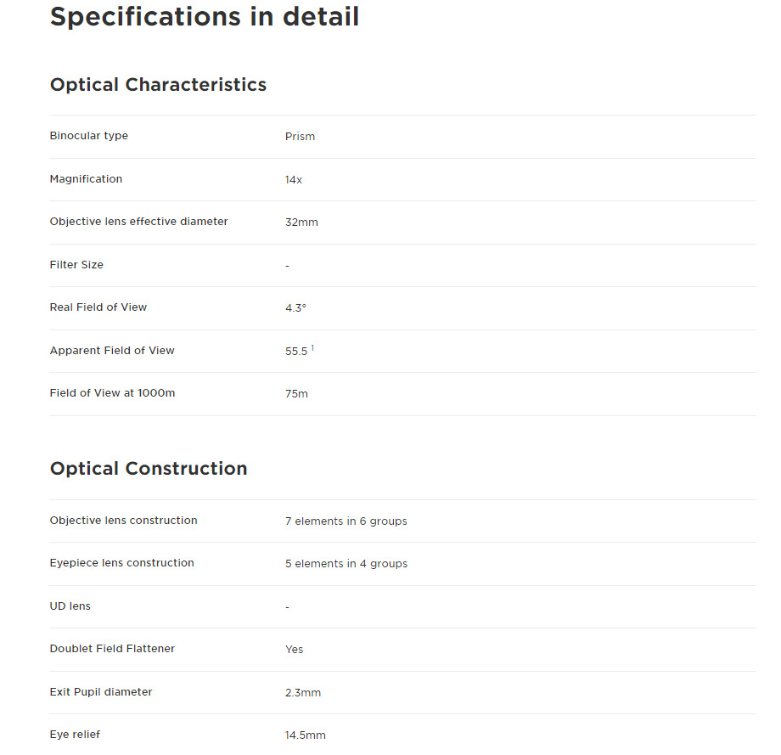Click the "32mm" diameter value

click(301, 223)
